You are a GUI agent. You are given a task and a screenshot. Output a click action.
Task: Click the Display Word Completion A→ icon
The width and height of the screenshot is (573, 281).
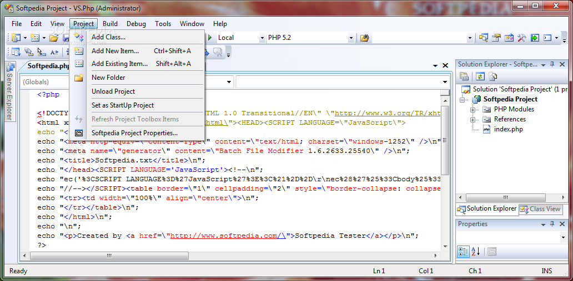[x=54, y=52]
